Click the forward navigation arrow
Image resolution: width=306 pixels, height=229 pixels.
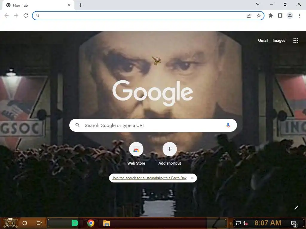16,16
